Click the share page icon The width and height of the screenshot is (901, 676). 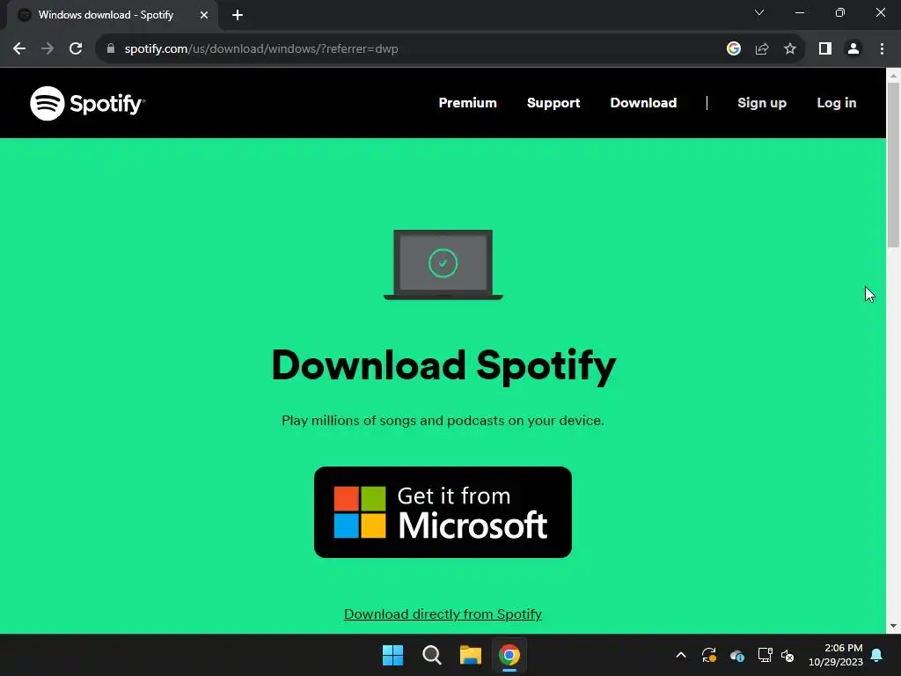click(762, 49)
